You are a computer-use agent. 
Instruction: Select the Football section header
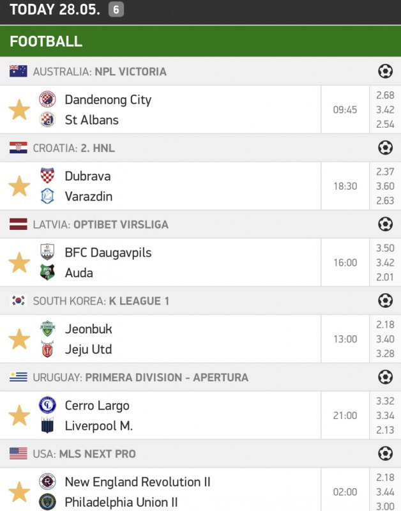[x=46, y=42]
